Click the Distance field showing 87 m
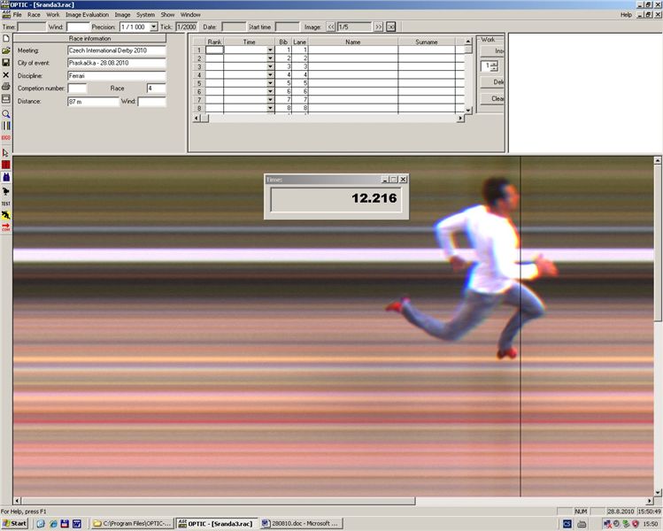Image resolution: width=663 pixels, height=531 pixels. pos(93,102)
